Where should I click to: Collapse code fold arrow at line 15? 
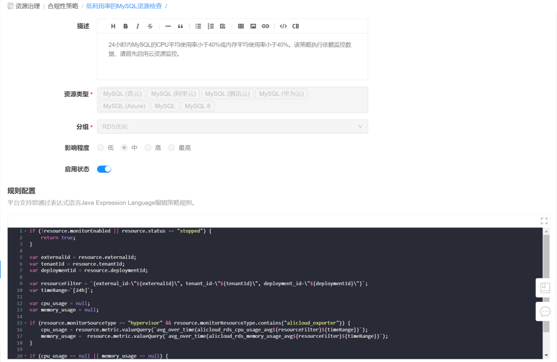coord(26,323)
